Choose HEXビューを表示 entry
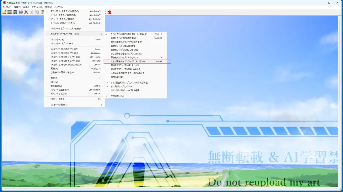343x192 pixels. tap(74, 99)
